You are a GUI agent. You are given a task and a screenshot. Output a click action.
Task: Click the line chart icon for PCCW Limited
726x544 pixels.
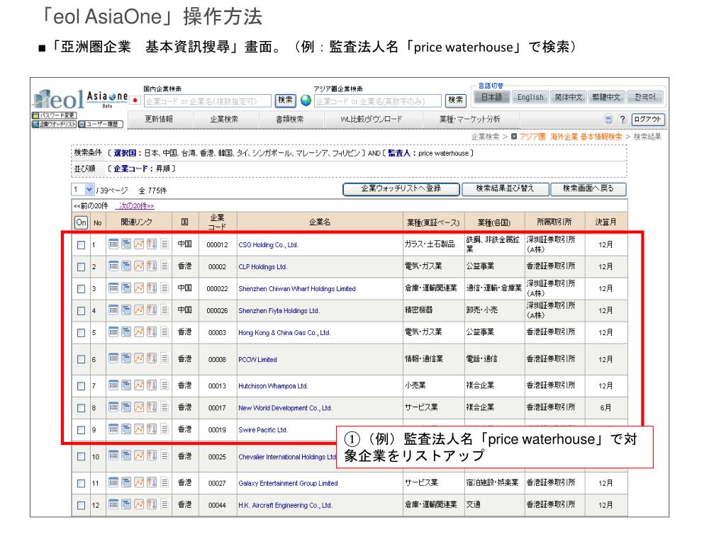[x=139, y=358]
